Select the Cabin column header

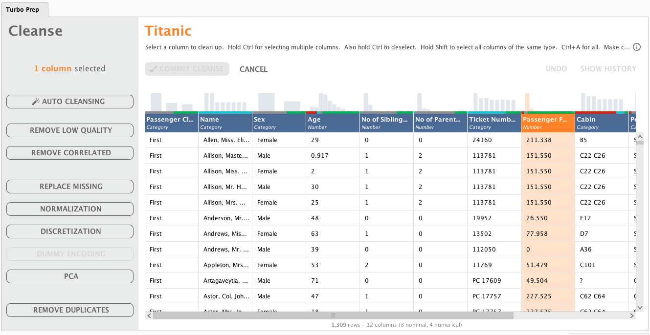pos(602,123)
